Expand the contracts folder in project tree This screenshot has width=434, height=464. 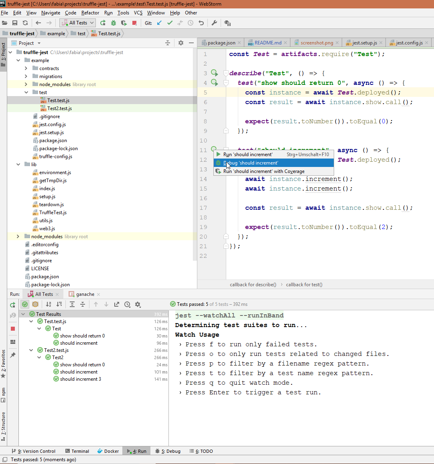[26, 68]
